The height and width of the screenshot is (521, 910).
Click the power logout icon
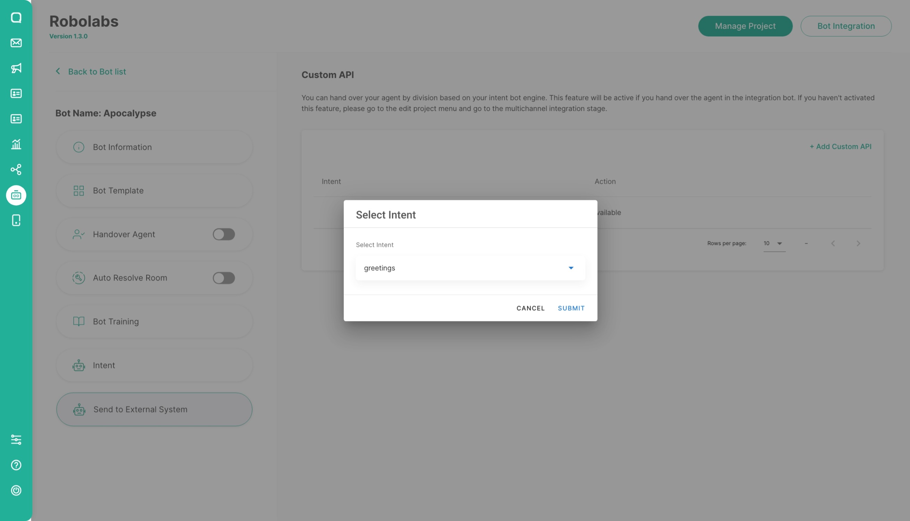(x=16, y=490)
